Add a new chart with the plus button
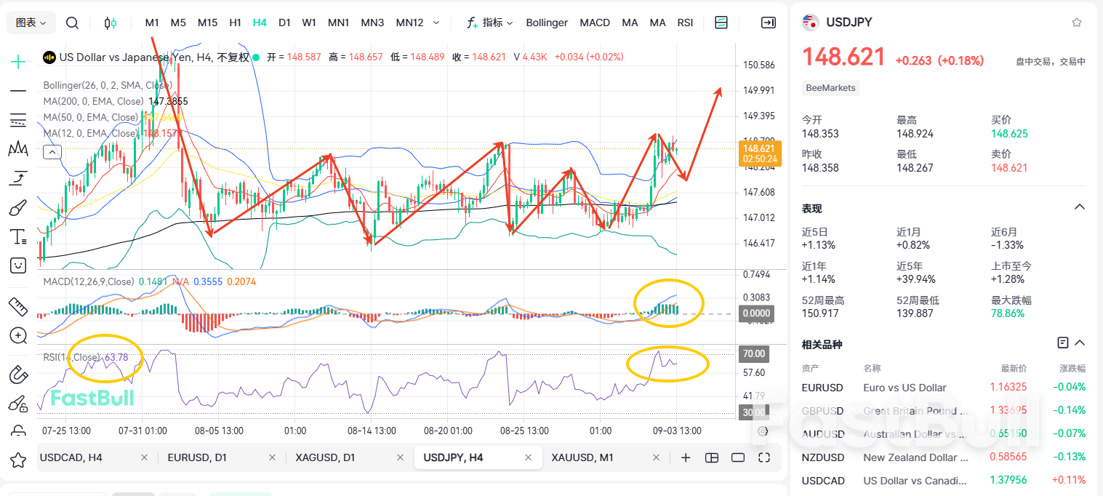 (686, 457)
